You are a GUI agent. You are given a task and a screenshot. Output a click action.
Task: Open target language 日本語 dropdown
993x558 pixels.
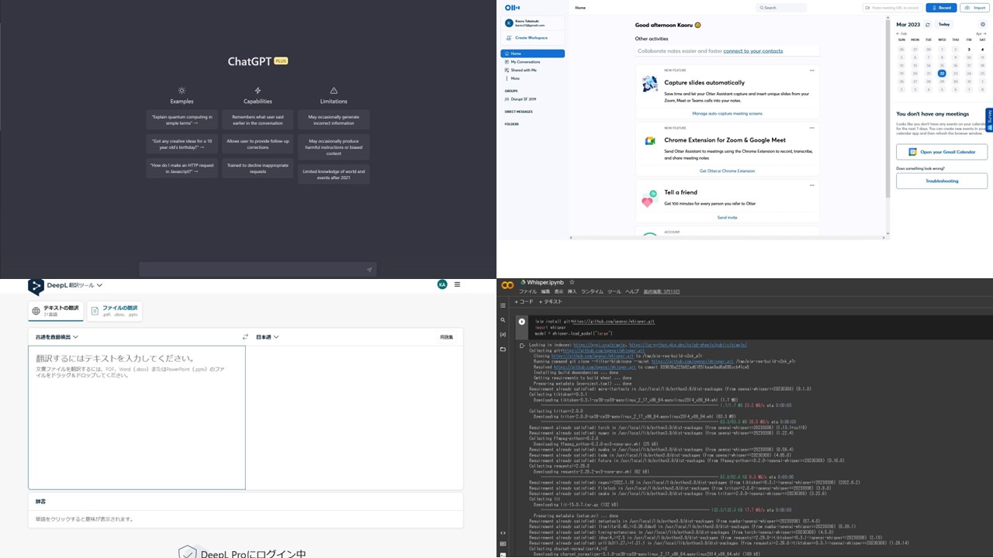(268, 337)
